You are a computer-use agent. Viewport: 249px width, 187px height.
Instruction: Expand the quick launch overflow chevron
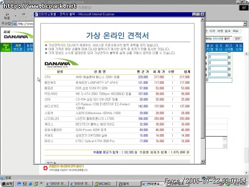click(x=41, y=183)
